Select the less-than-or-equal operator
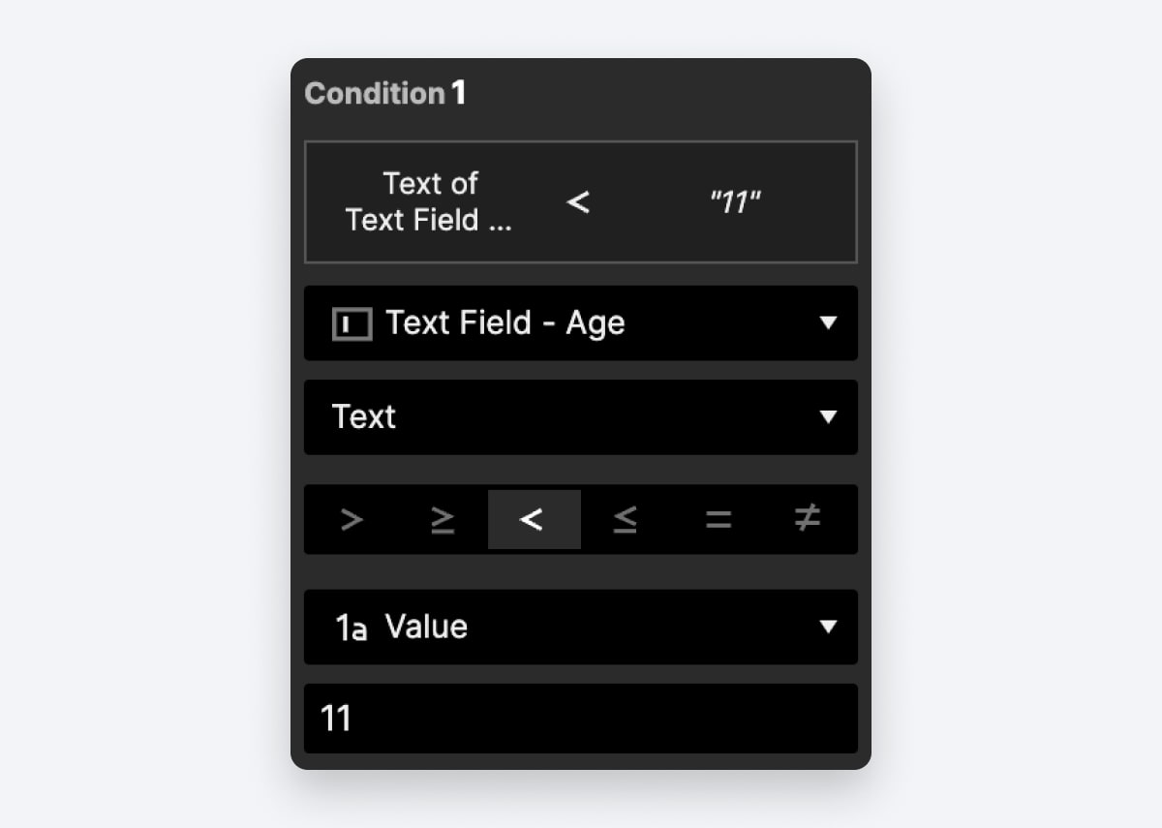1162x828 pixels. (x=625, y=519)
